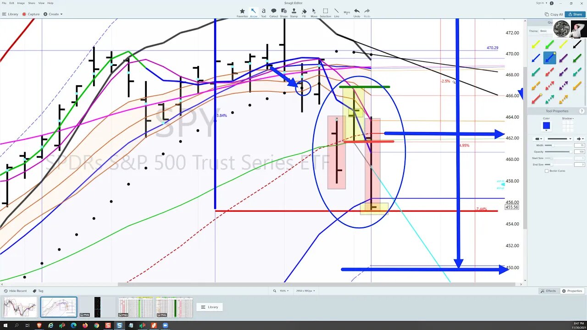
Task: Click the Redo arrow
Action: [x=367, y=12]
